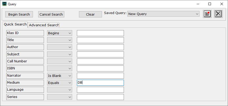
Task: Click the KLAS icon in title bar
Action: 4,4
